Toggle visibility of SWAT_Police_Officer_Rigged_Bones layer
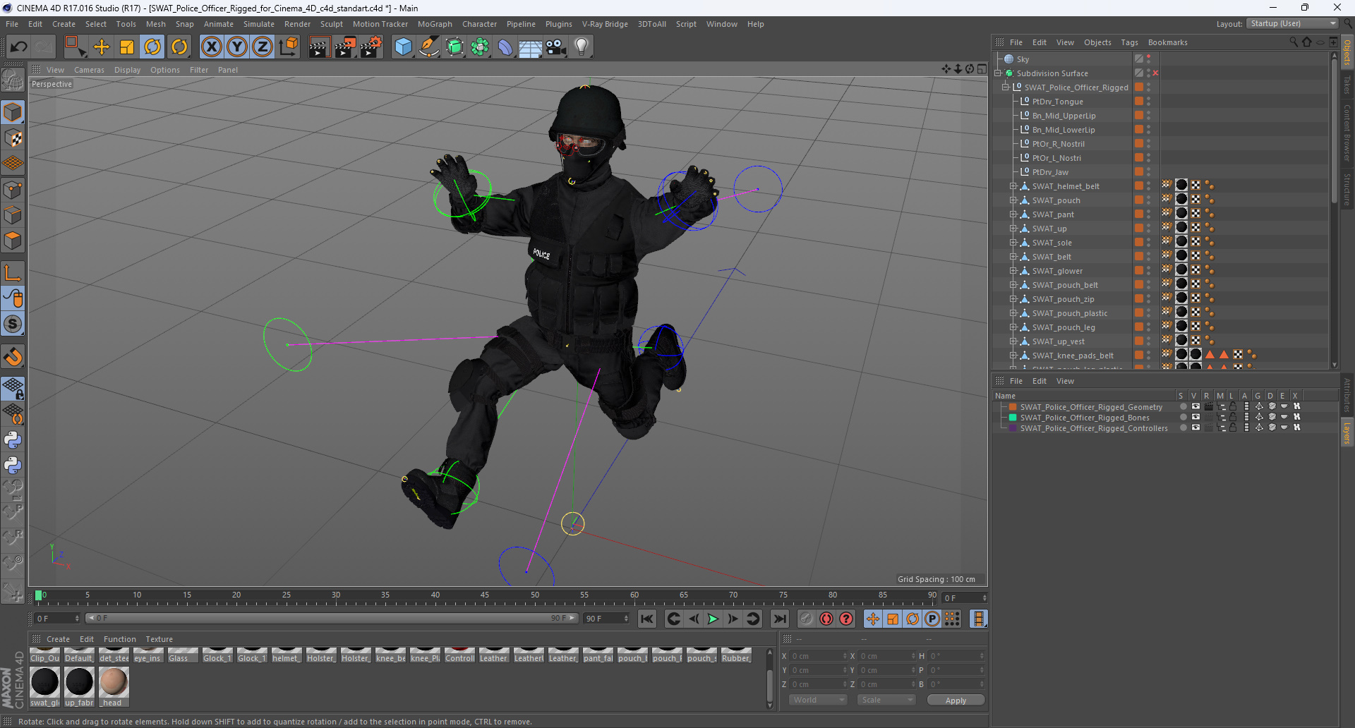The width and height of the screenshot is (1355, 728). coord(1196,418)
